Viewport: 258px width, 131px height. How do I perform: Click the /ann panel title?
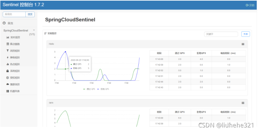click(x=51, y=103)
